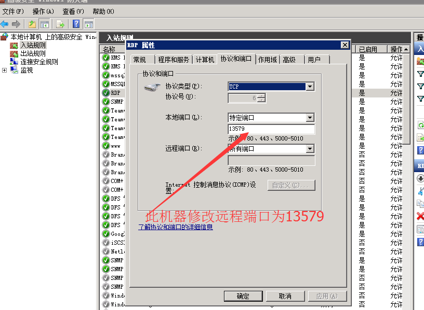Click the local port field containing 13579

point(271,129)
